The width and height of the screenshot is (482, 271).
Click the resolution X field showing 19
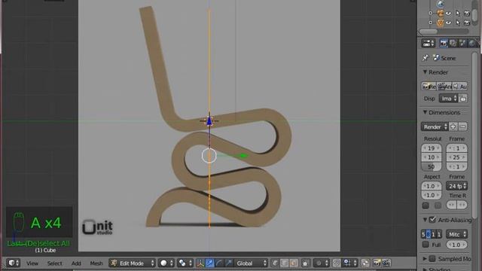coord(432,148)
